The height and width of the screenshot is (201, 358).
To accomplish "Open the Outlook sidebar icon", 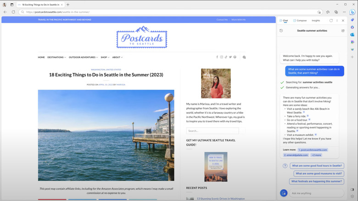I will coord(352,35).
